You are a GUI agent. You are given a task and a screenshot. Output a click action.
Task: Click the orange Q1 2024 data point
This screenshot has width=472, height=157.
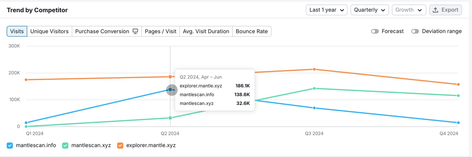(26, 80)
